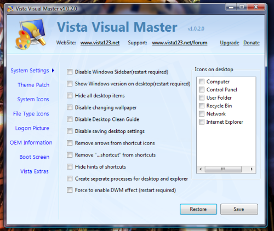Click the arrow next to System Settings

click(53, 71)
